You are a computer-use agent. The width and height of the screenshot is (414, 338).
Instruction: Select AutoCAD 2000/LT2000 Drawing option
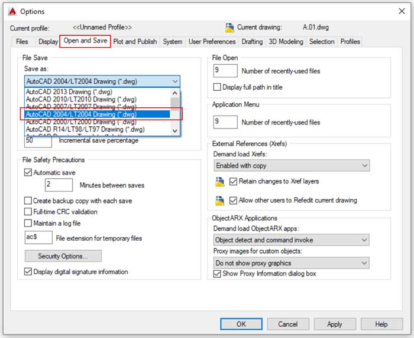(x=98, y=122)
